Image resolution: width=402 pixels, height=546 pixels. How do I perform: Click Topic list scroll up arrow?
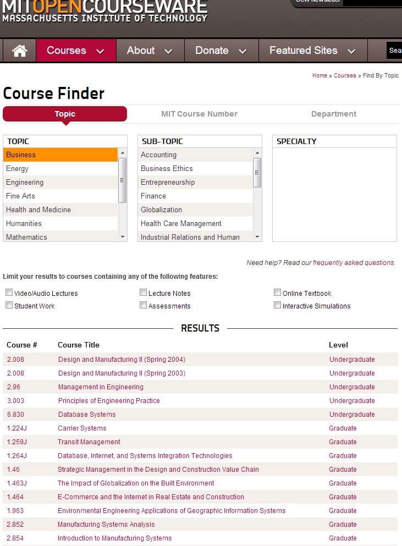(122, 153)
